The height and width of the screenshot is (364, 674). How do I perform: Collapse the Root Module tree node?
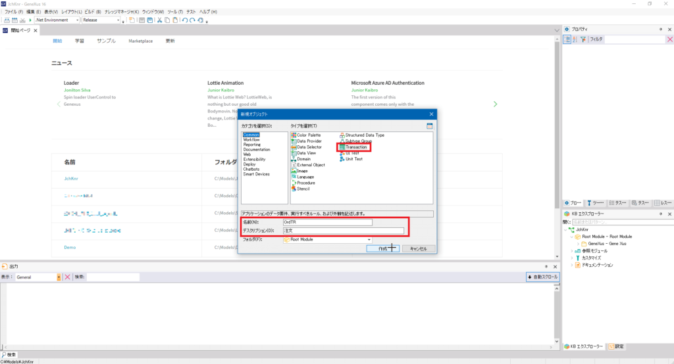coord(572,237)
